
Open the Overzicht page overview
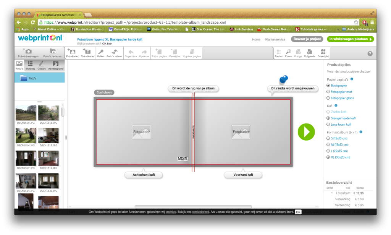pyautogui.click(x=323, y=52)
